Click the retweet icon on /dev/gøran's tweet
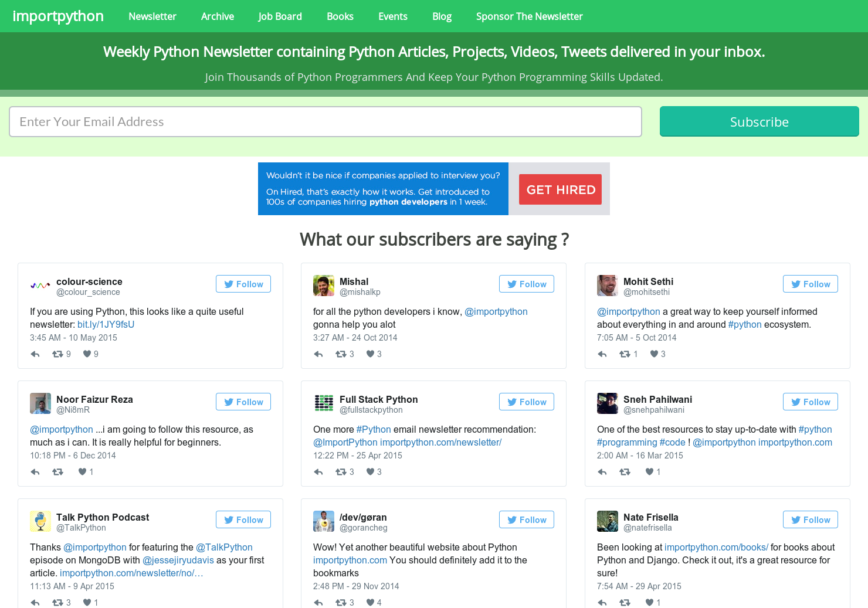Image resolution: width=868 pixels, height=608 pixels. coord(340,602)
